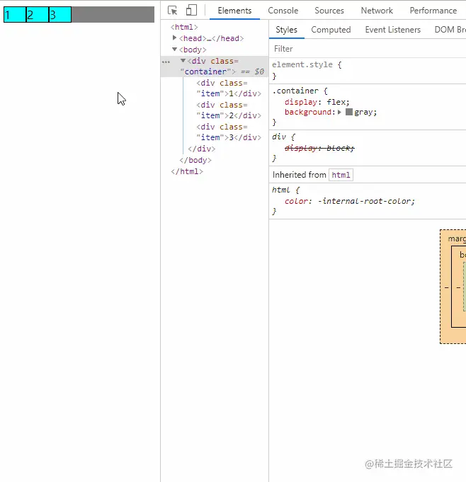Open the three-dots menu beside container div

click(x=166, y=62)
